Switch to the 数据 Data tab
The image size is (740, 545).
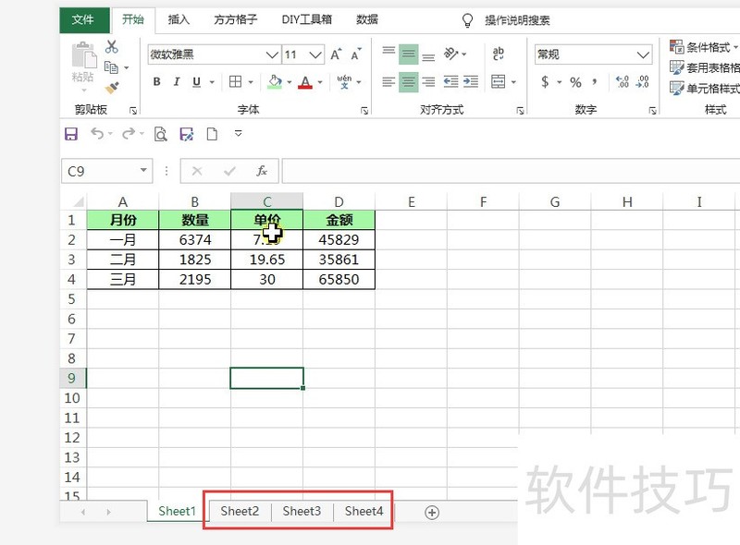[x=367, y=19]
